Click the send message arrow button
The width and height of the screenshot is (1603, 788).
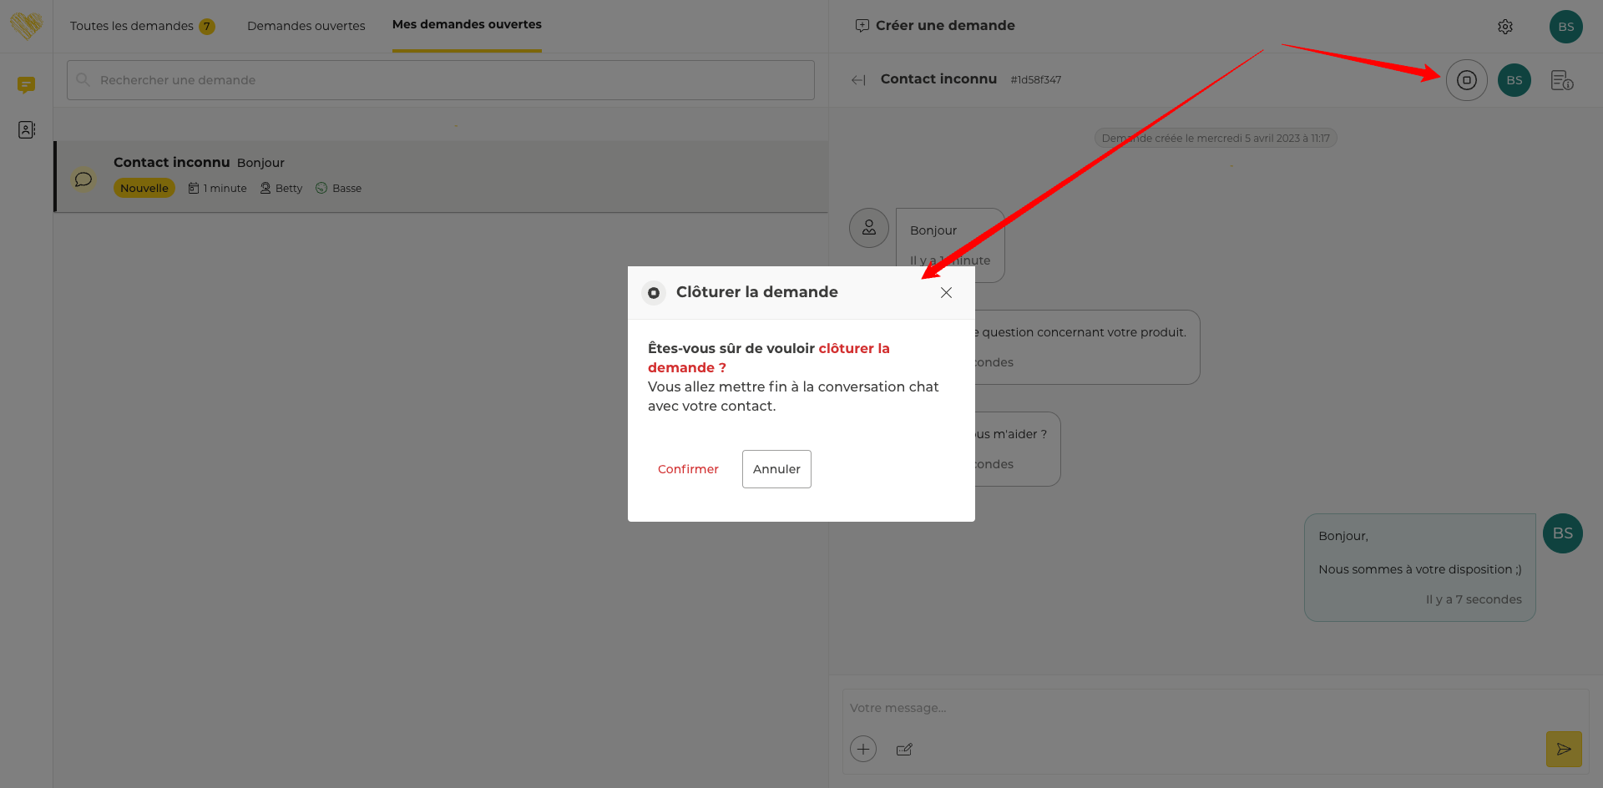(x=1564, y=749)
